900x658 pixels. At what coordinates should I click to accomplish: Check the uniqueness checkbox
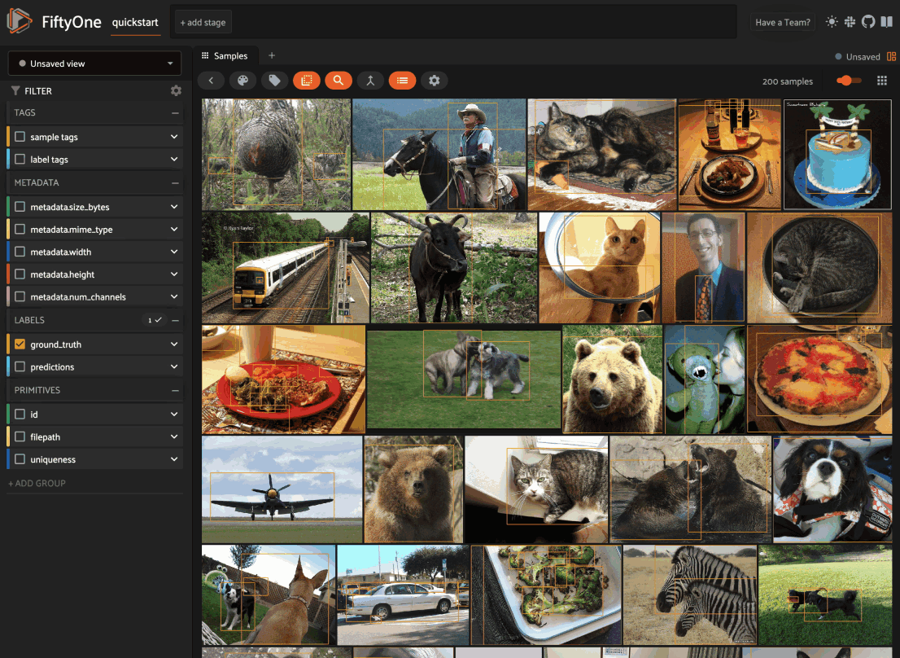click(x=20, y=459)
